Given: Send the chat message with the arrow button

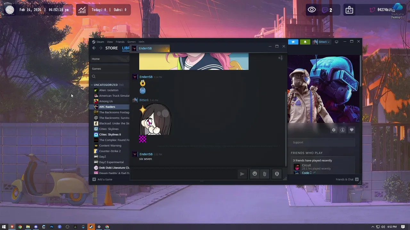Looking at the screenshot, I should pos(242,174).
